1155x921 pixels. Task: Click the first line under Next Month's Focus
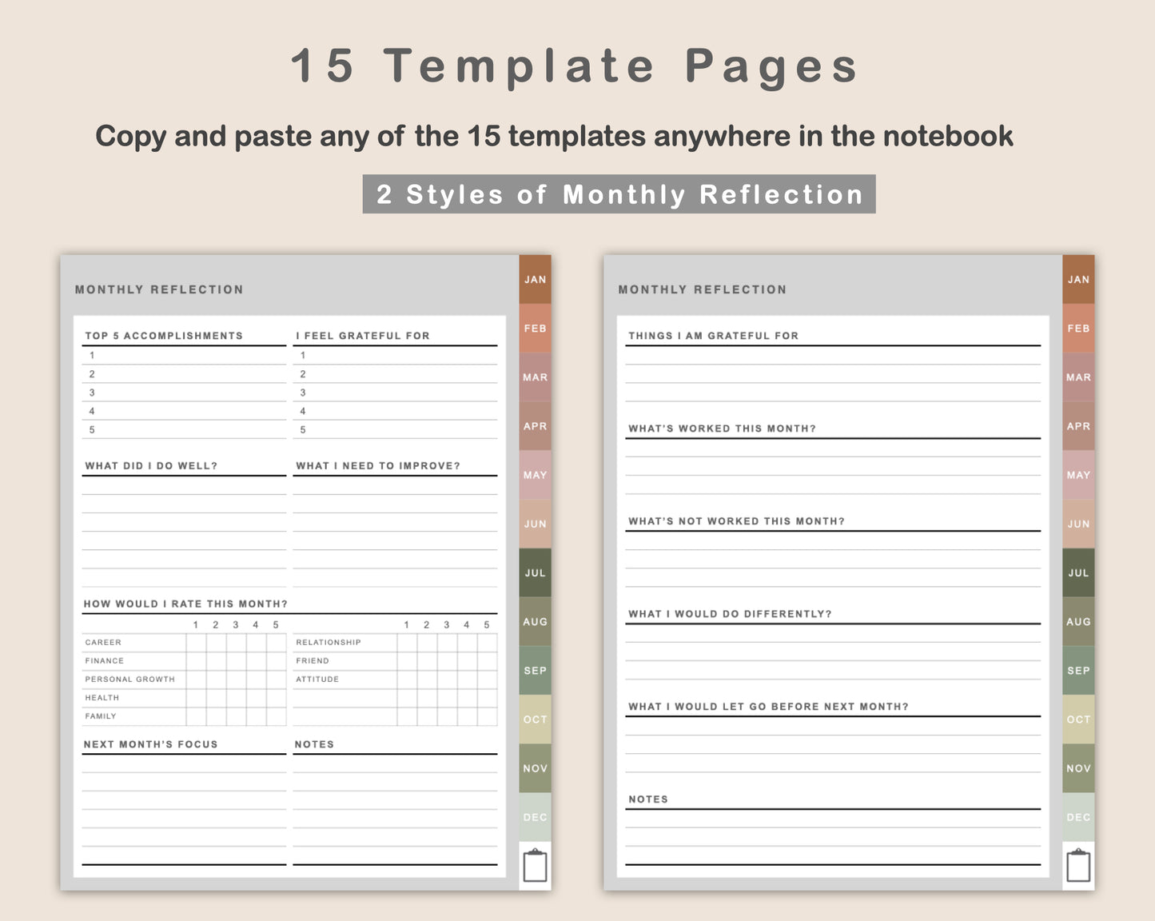[184, 764]
